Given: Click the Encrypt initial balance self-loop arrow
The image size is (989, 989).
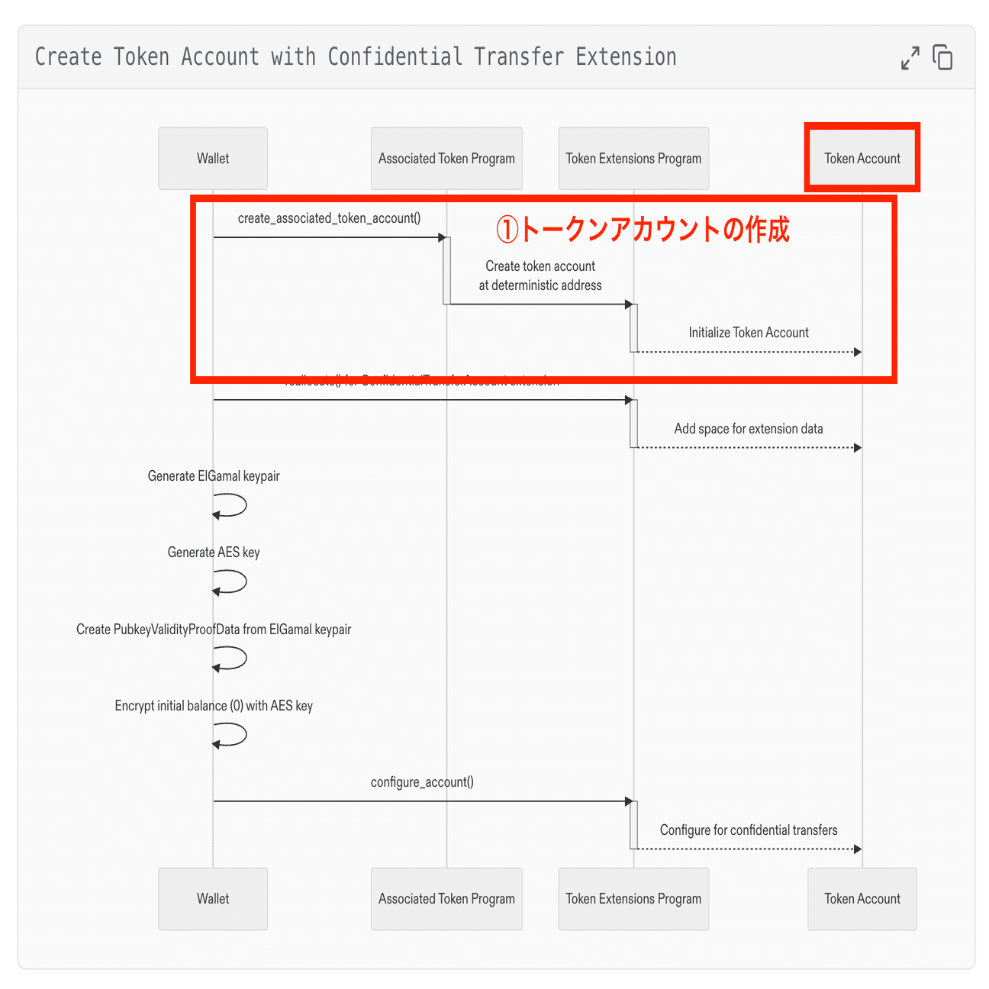Looking at the screenshot, I should click(x=230, y=734).
